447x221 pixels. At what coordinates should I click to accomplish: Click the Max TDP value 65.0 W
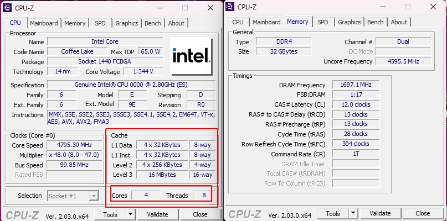(x=151, y=51)
